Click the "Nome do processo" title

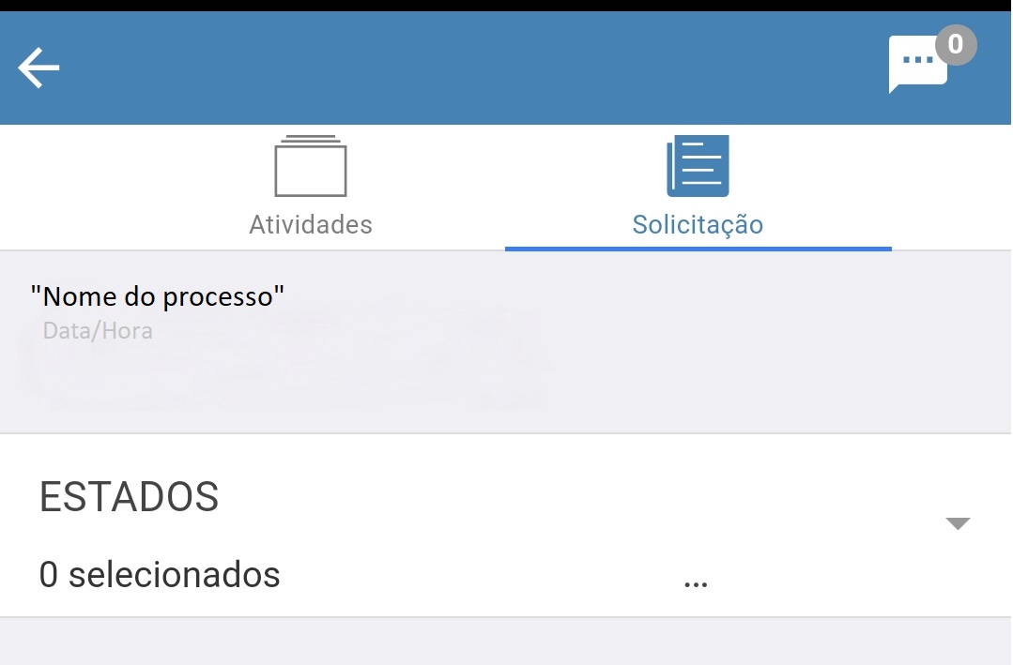click(x=157, y=297)
